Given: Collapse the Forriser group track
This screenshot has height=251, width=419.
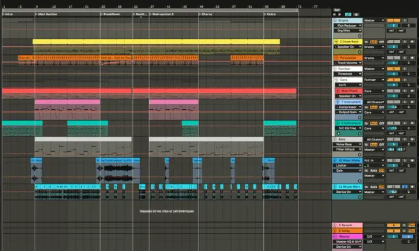Looking at the screenshot, I should point(335,69).
